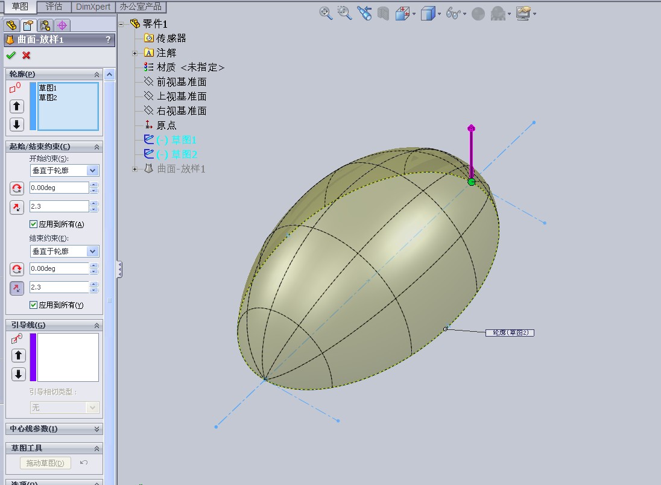Open View Orientation dropdown arrow
The image size is (661, 485).
pyautogui.click(x=414, y=14)
